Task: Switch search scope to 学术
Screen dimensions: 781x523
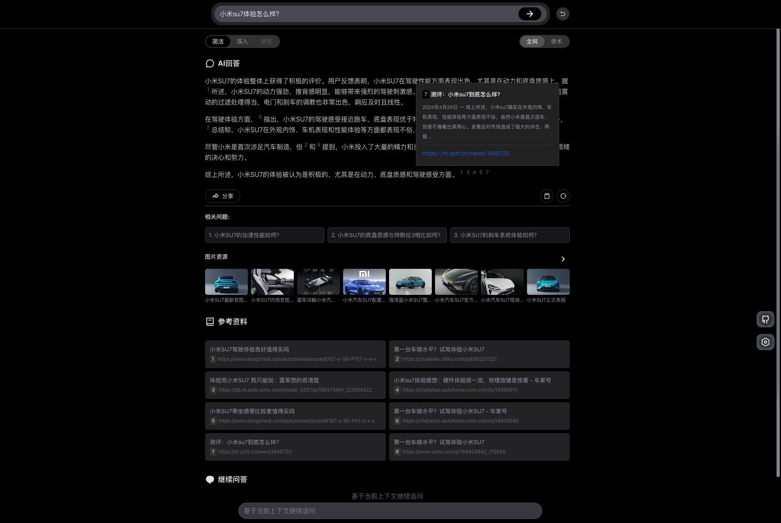Action: click(x=556, y=41)
